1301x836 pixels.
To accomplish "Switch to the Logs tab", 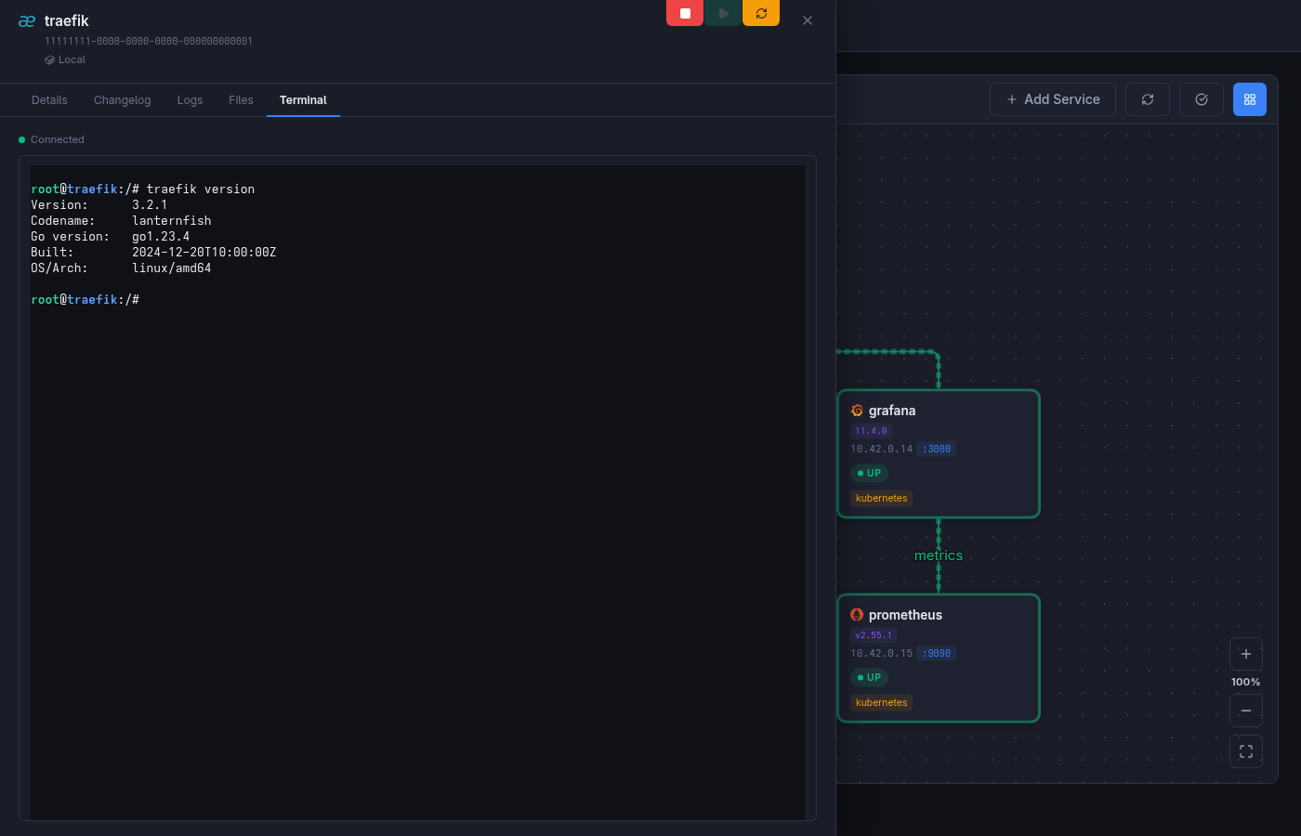I will coord(190,100).
